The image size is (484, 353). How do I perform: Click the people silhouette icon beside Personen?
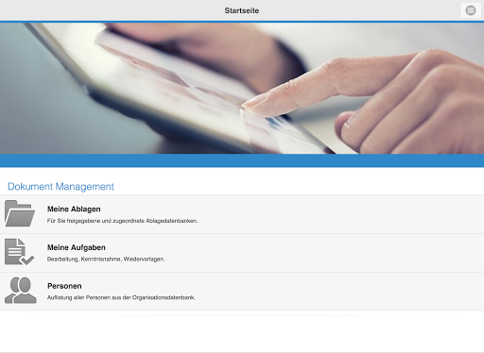pyautogui.click(x=21, y=290)
